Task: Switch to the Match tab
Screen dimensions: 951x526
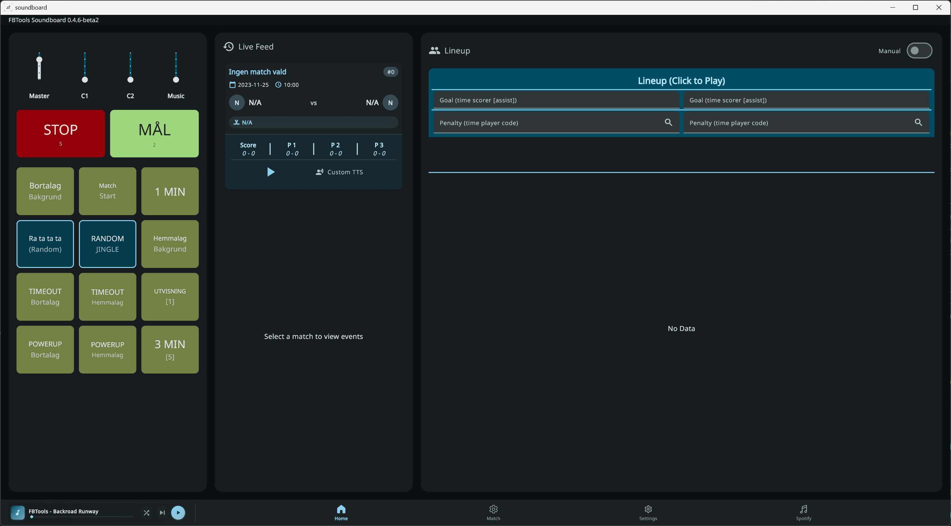Action: point(493,512)
